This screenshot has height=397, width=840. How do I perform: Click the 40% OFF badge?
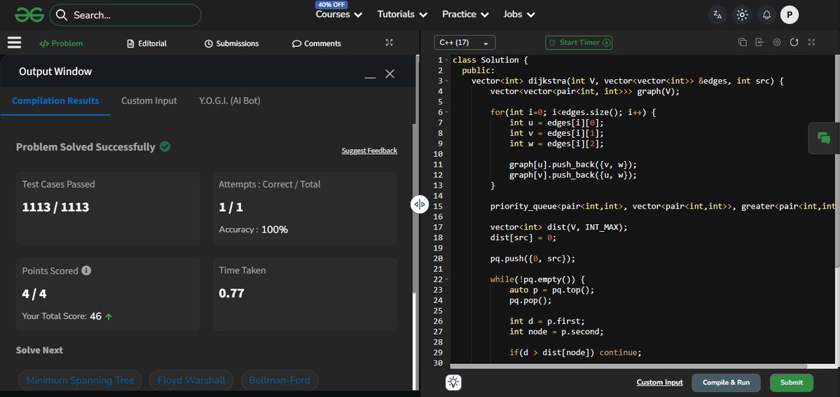pyautogui.click(x=331, y=4)
